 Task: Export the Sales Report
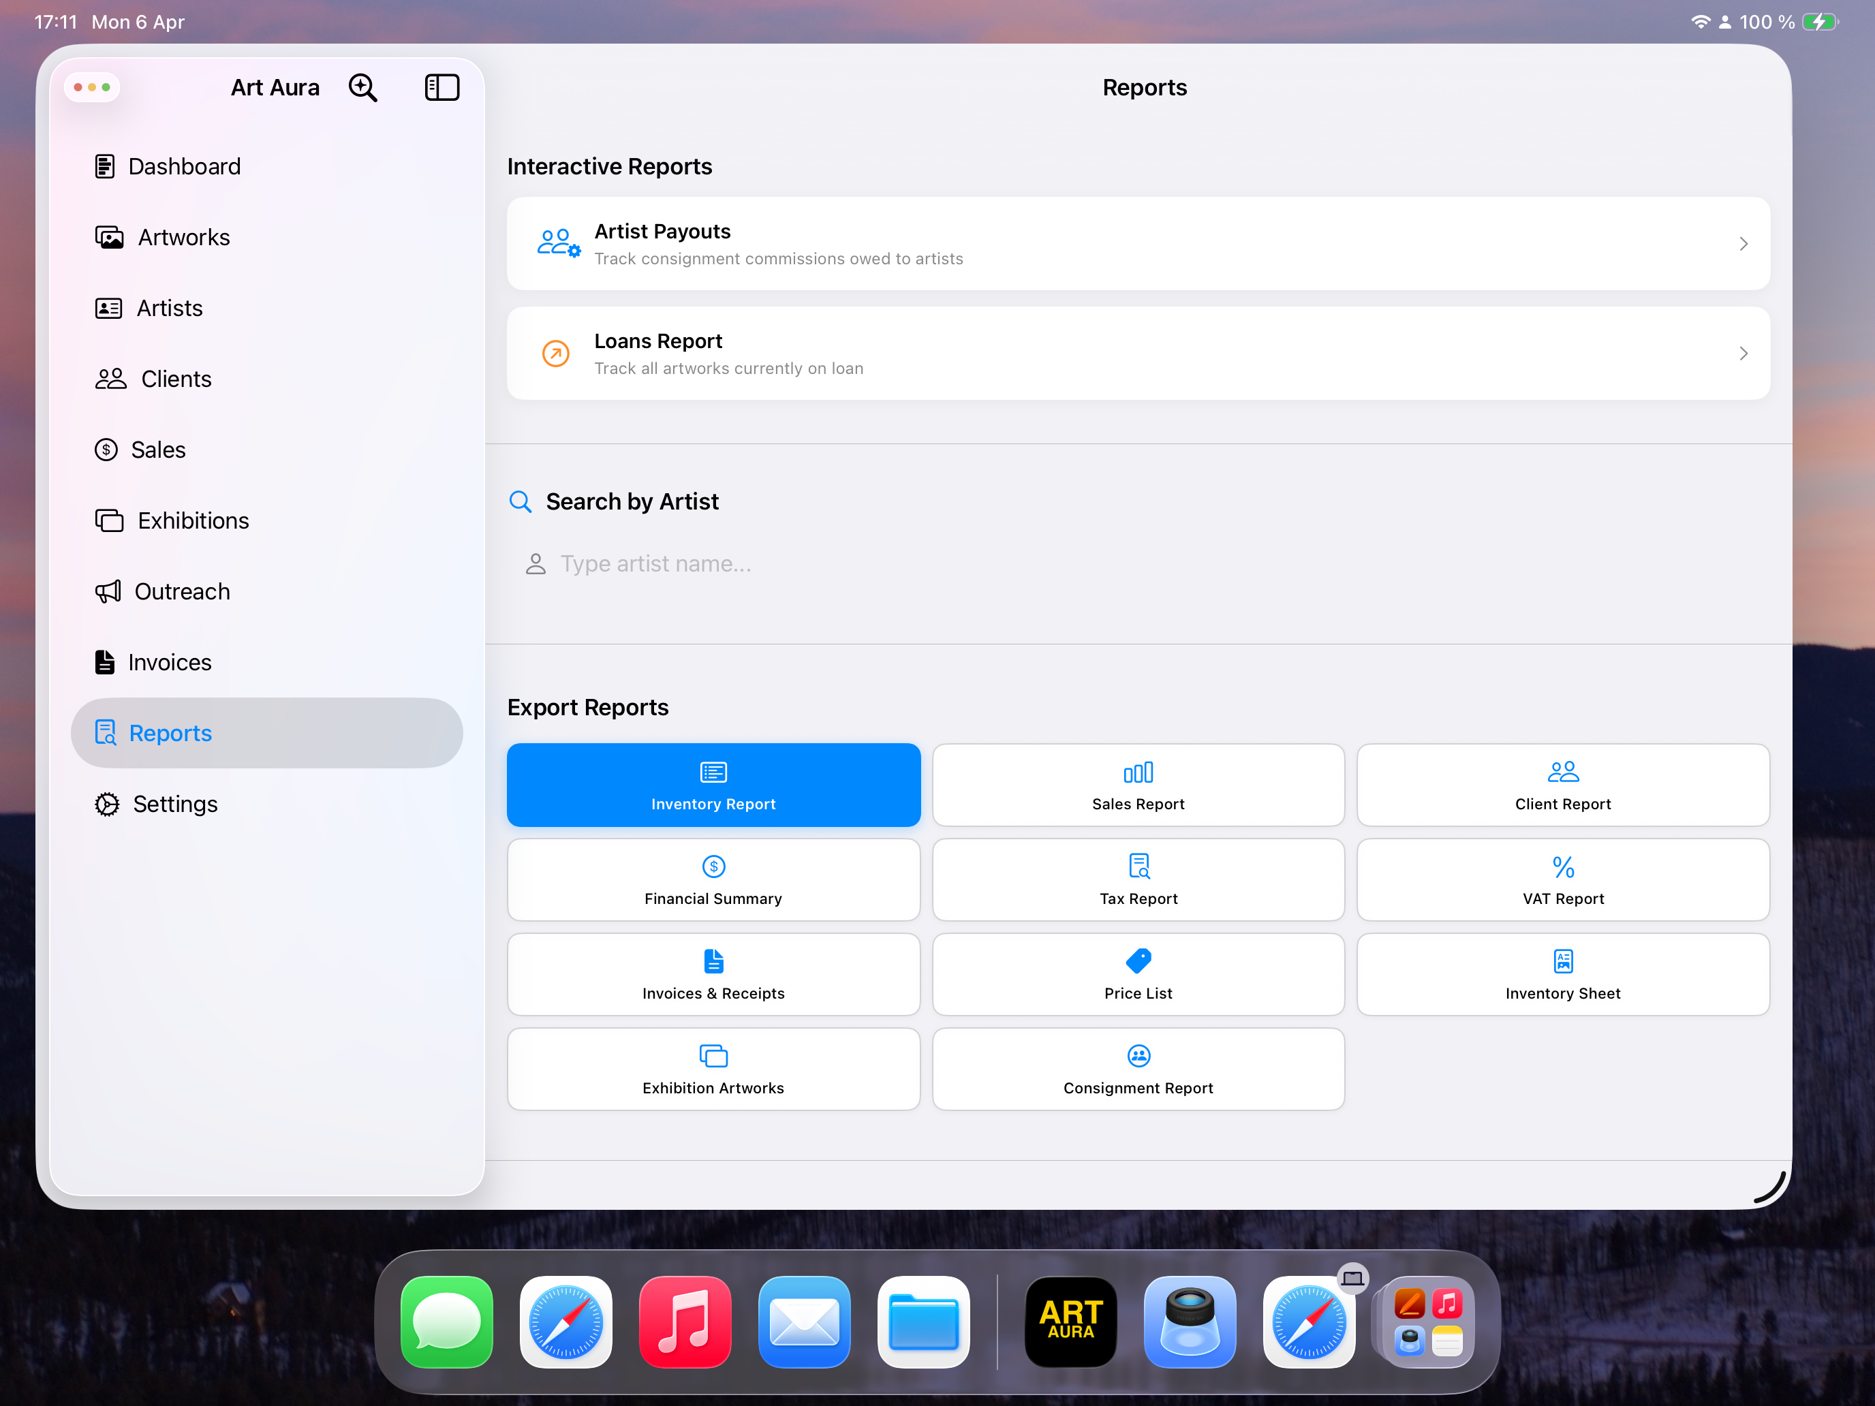point(1138,785)
